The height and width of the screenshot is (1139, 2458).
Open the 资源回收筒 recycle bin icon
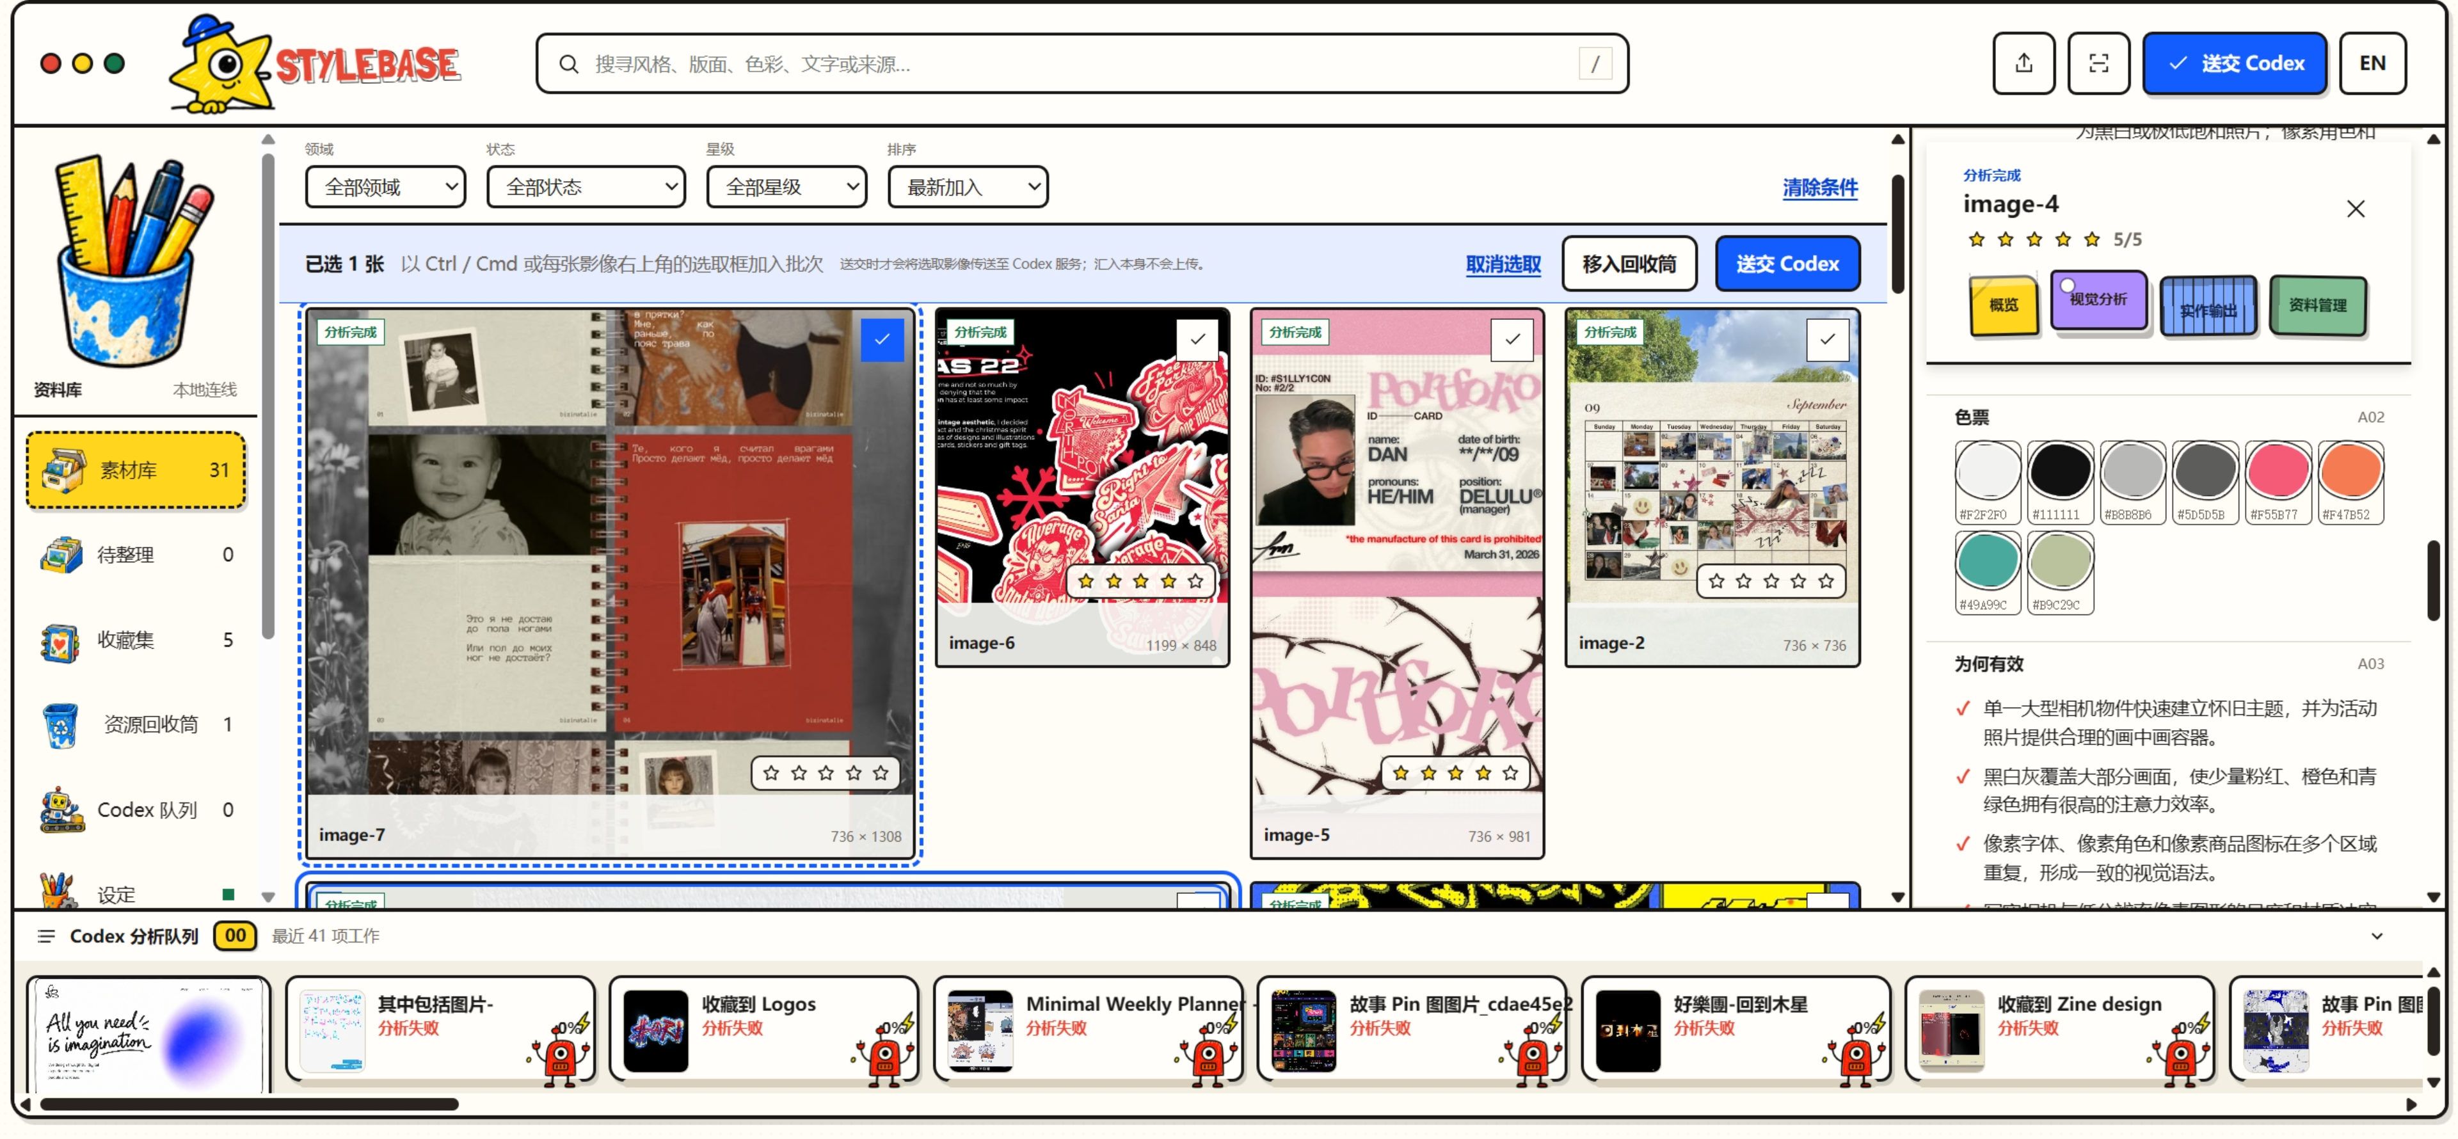(60, 725)
